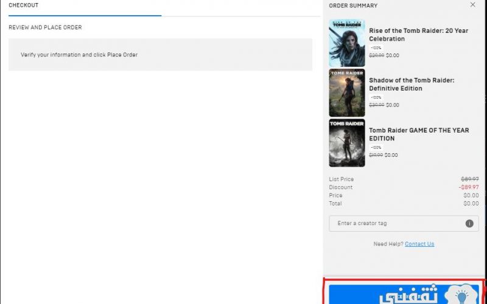Open the Contact Us link
The image size is (487, 304).
tap(419, 244)
